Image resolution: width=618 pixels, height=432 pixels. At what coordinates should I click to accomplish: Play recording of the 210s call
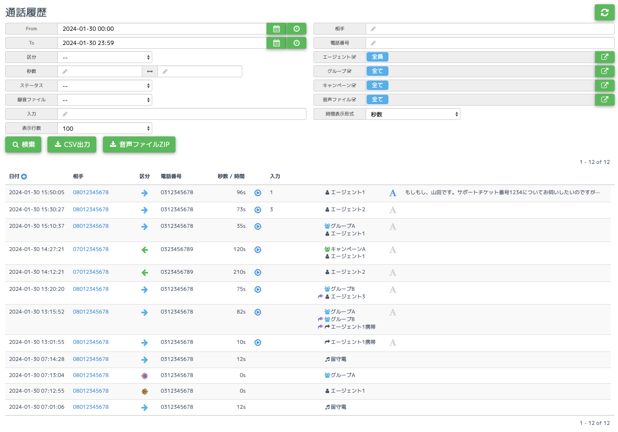tap(258, 272)
